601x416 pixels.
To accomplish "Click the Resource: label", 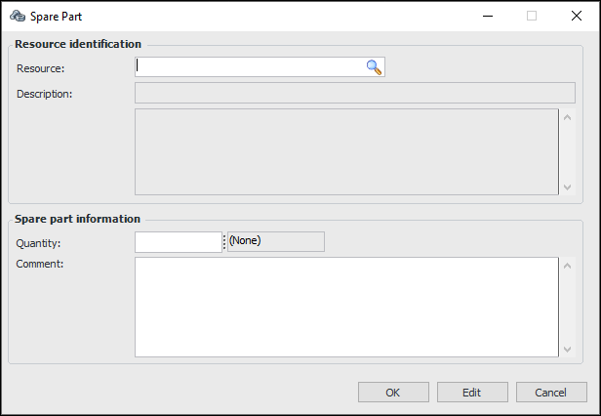I will click(x=41, y=68).
